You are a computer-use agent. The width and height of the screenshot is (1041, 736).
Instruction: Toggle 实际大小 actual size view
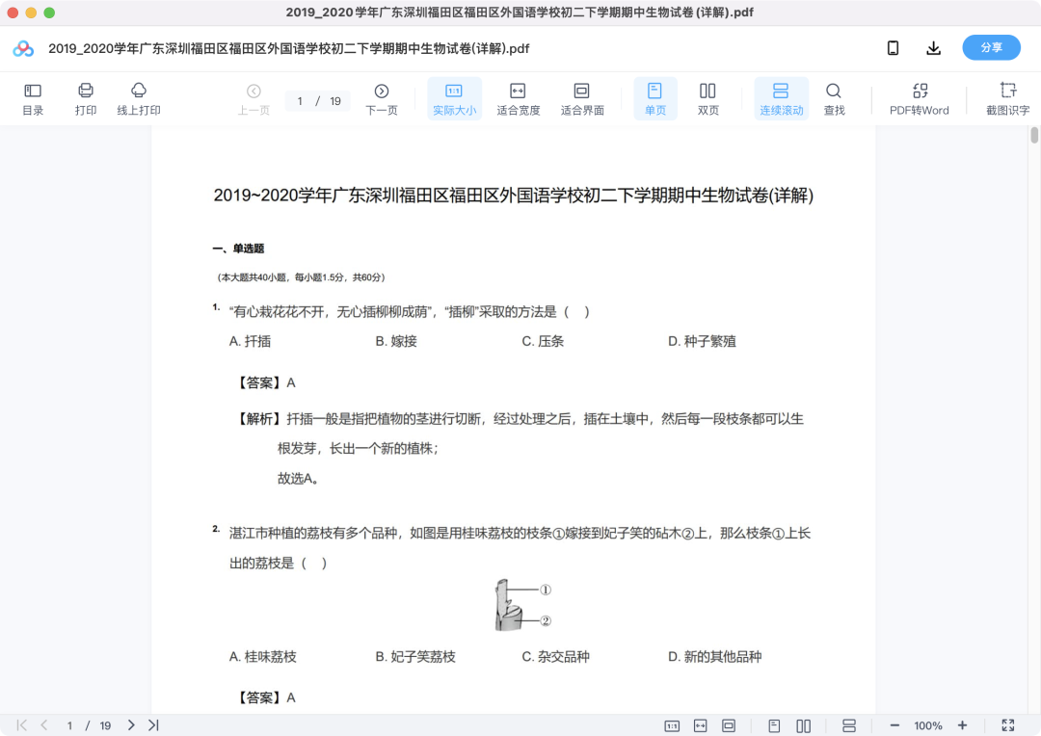(x=454, y=99)
